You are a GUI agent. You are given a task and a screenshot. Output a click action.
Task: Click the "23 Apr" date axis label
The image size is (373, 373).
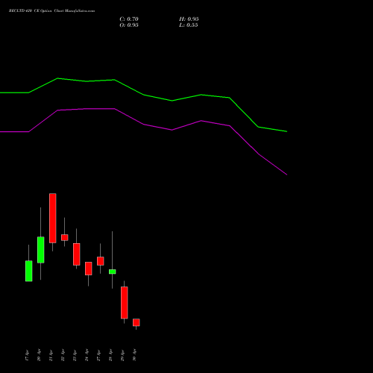(x=75, y=355)
